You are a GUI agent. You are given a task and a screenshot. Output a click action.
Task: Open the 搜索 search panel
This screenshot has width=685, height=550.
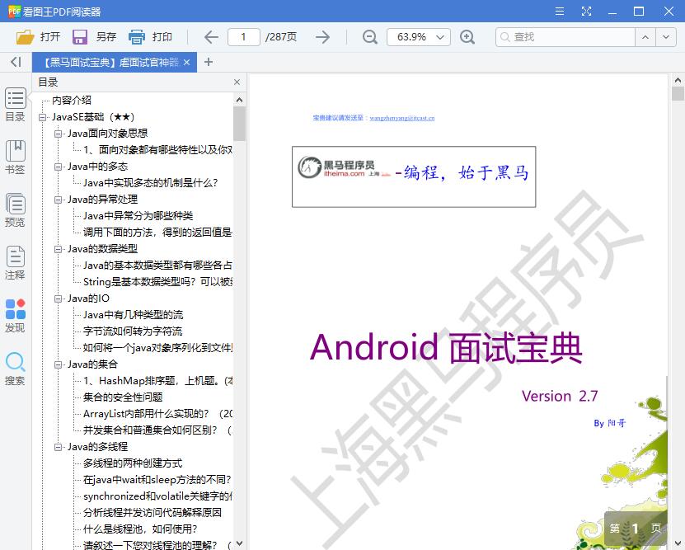point(16,369)
